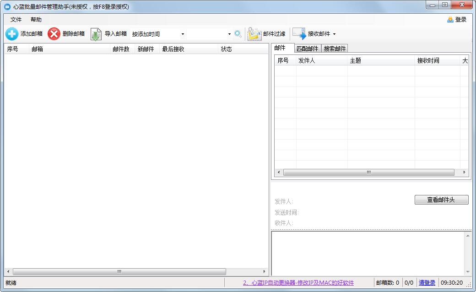Switch to the Matched Mail (匹配邮件) tab
The image size is (476, 292).
point(307,49)
